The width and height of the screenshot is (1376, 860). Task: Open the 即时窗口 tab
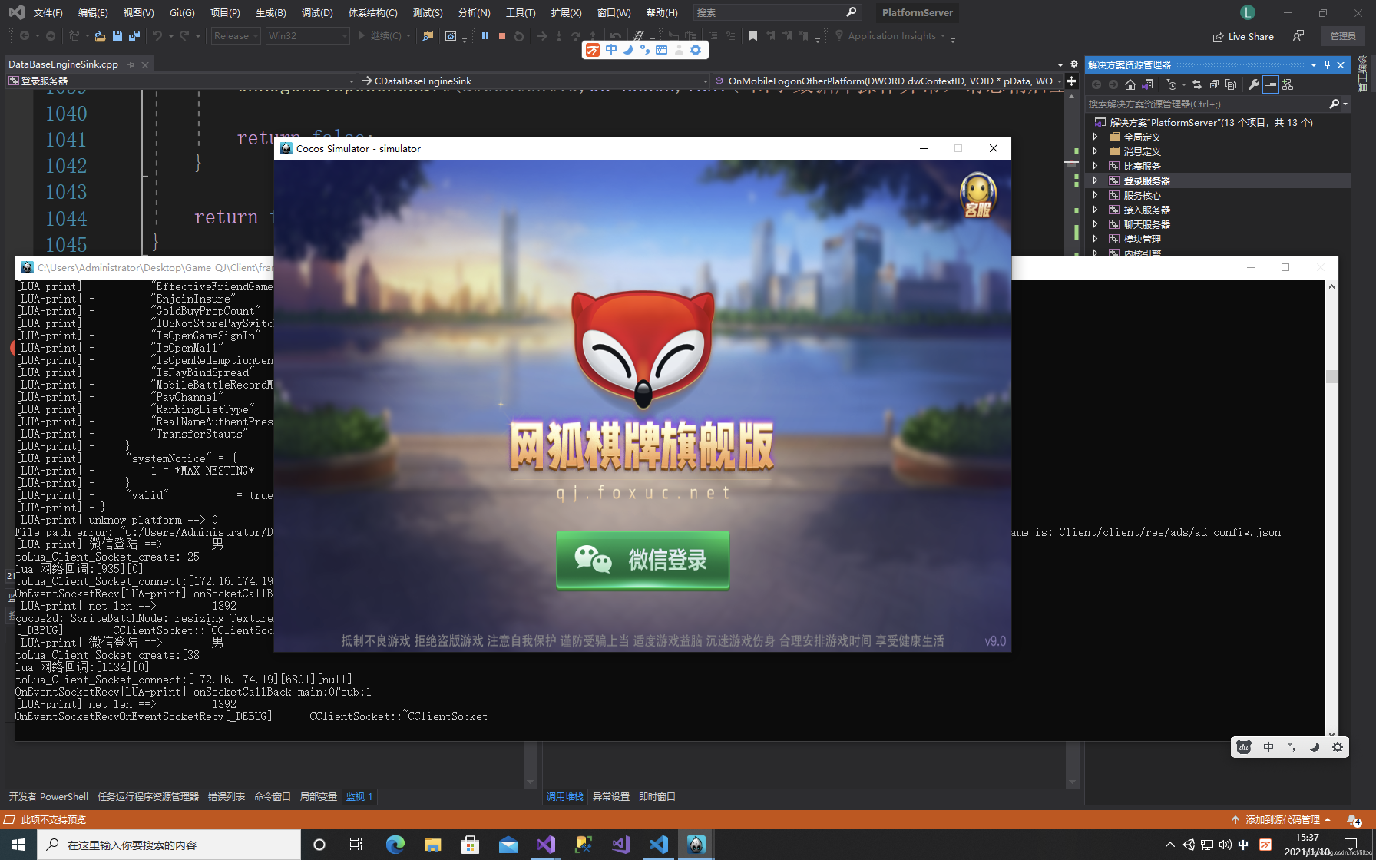coord(657,796)
